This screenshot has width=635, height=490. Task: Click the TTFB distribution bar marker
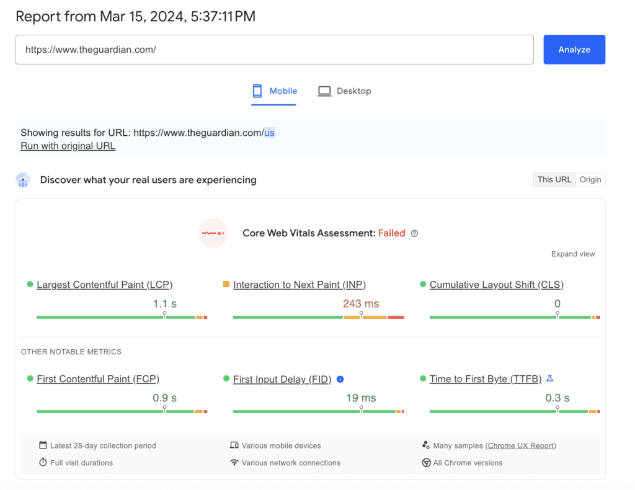[557, 409]
